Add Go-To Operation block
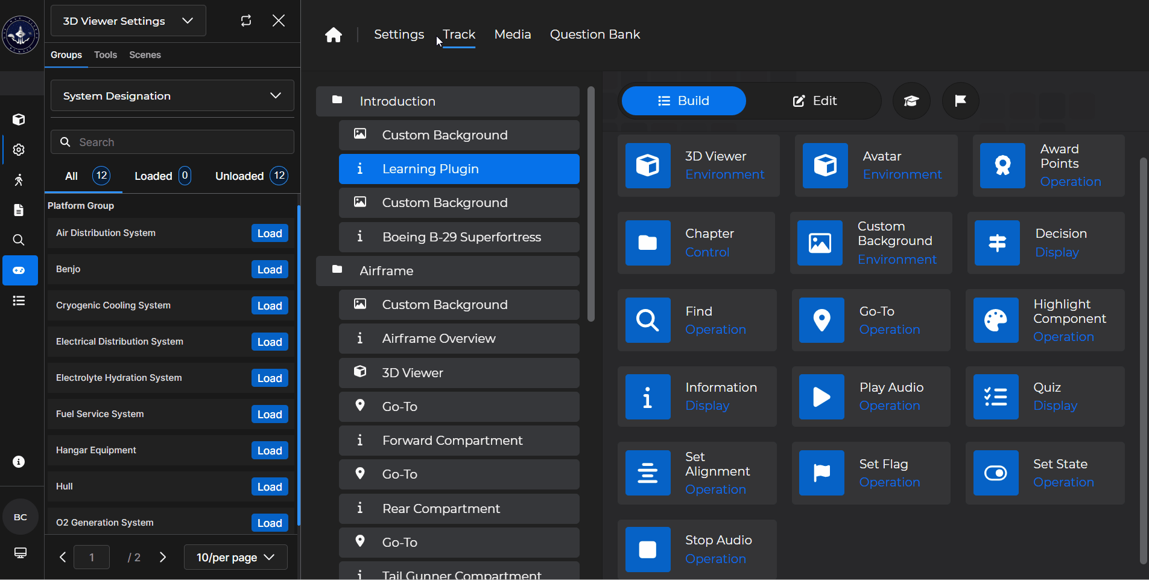The image size is (1149, 580). pos(871,320)
